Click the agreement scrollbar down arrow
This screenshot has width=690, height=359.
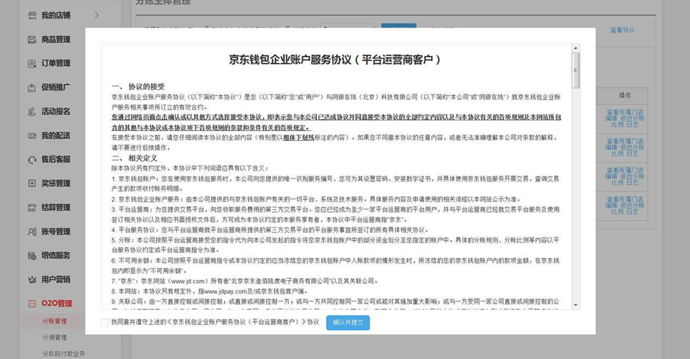click(x=576, y=305)
